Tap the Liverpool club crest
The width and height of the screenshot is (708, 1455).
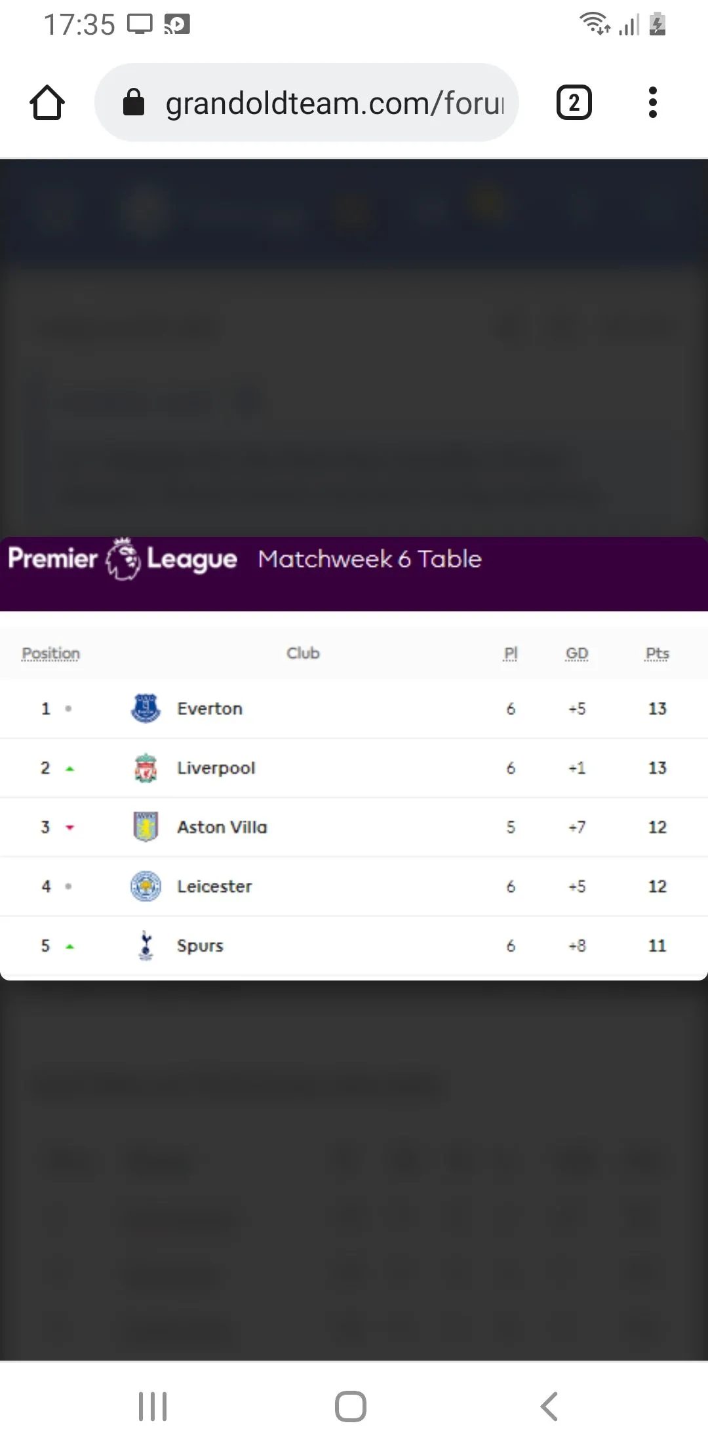(146, 768)
